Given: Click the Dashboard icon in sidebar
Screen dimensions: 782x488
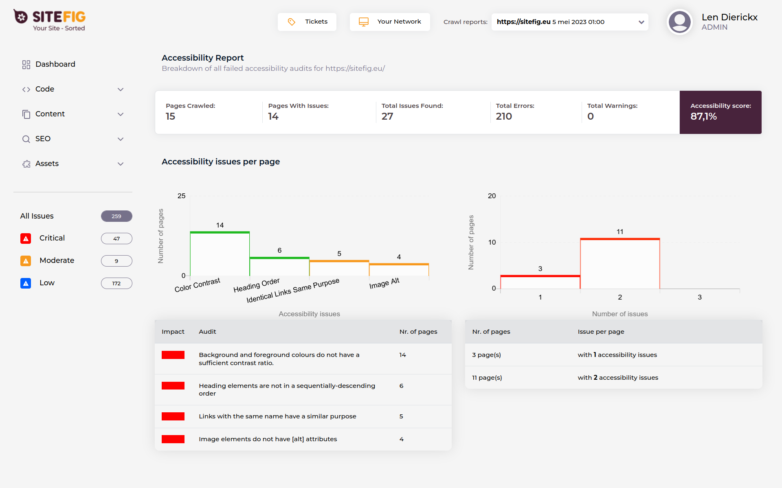Looking at the screenshot, I should coord(26,64).
